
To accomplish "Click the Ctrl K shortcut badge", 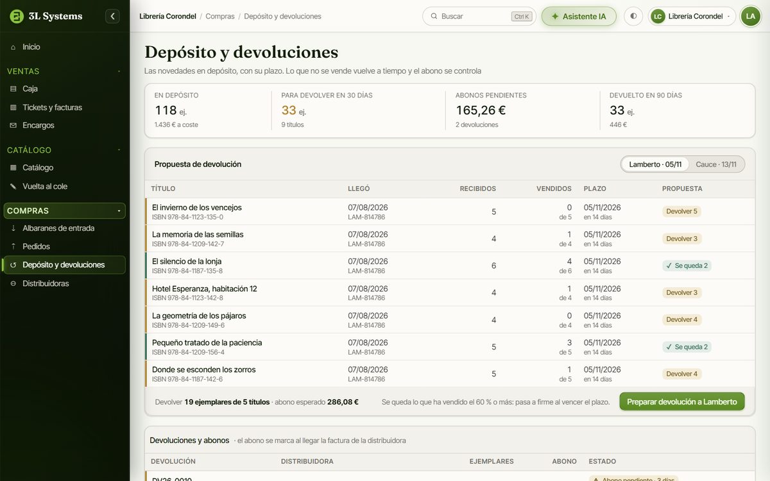I will pos(522,17).
